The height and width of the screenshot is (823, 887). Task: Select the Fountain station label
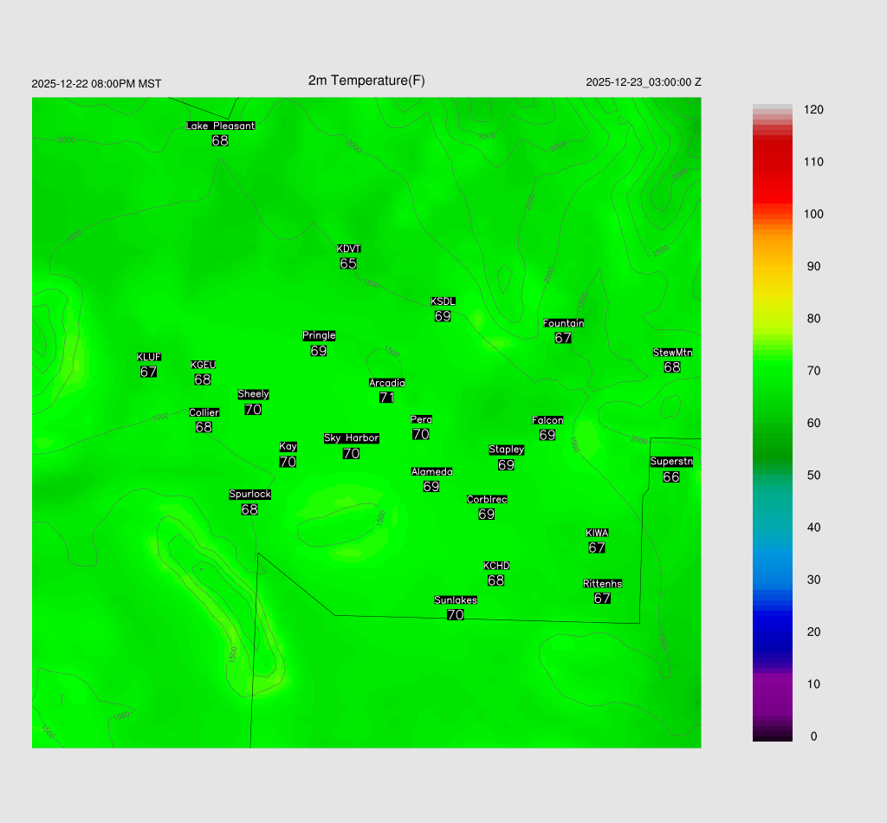pos(563,323)
